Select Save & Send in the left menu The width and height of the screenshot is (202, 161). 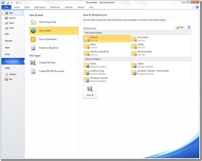tap(13, 61)
